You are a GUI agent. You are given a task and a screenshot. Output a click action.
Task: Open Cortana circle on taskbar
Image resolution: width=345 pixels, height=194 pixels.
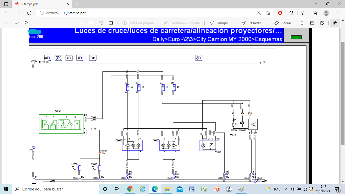105,189
